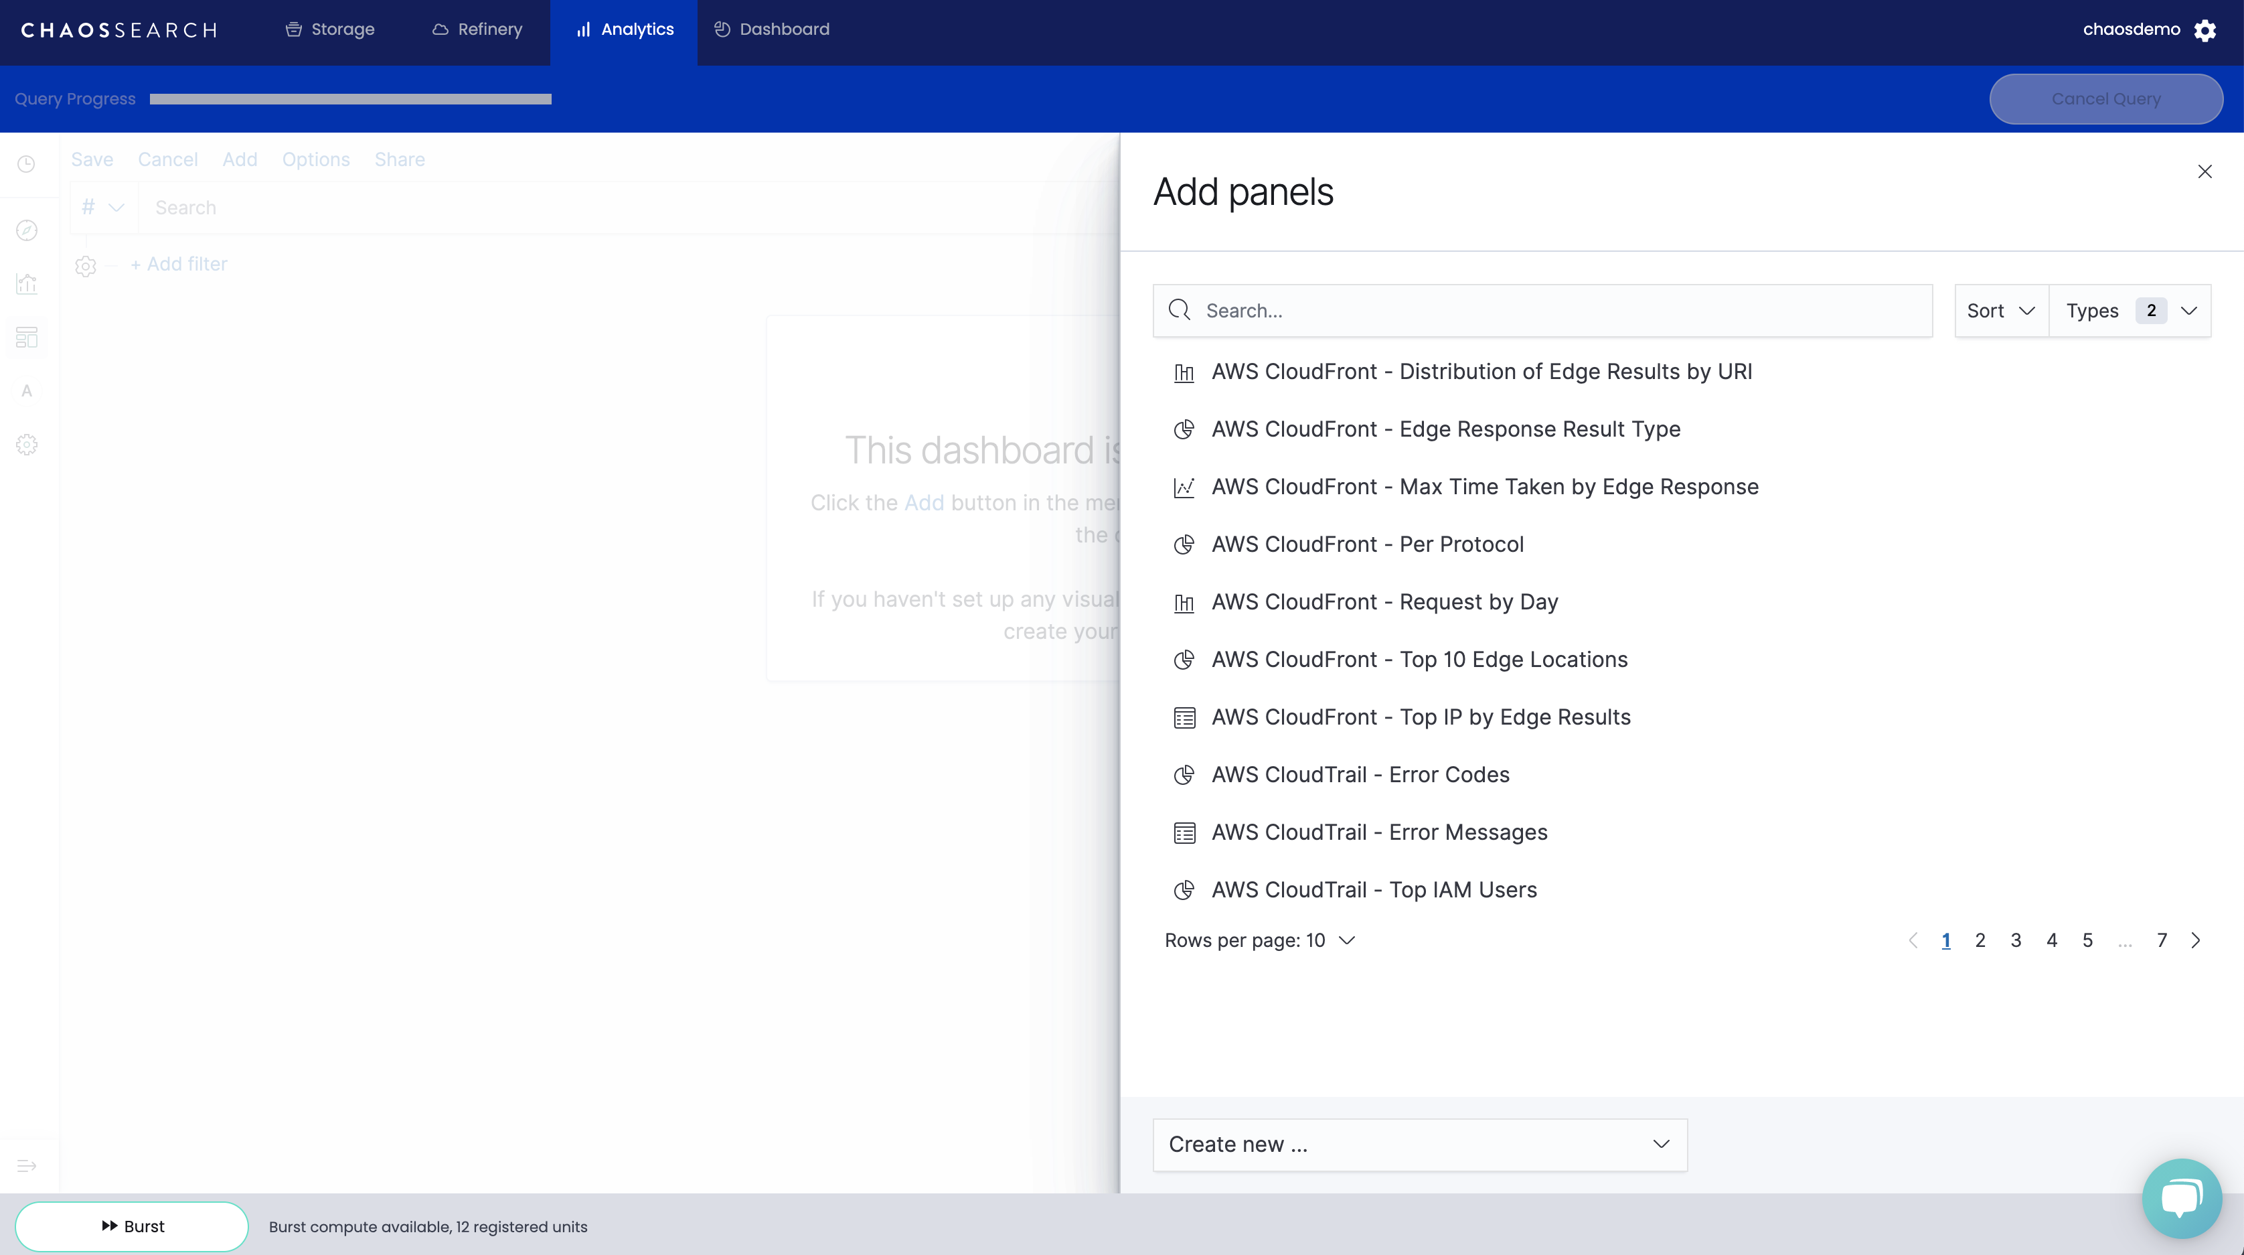Open the Visualize chart icon in sidebar

(x=27, y=283)
